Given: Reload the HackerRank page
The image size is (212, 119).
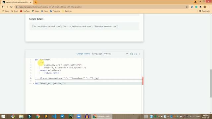Looking at the screenshot, I should (12, 7).
